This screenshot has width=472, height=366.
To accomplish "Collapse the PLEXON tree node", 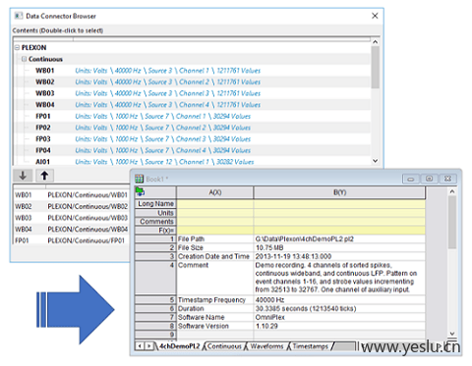I will pos(17,48).
